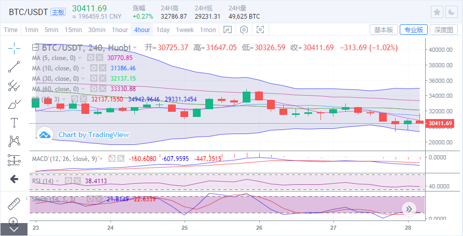The image size is (463, 236).
Task: Click the current price label 30411.69 on axis
Action: [440, 123]
